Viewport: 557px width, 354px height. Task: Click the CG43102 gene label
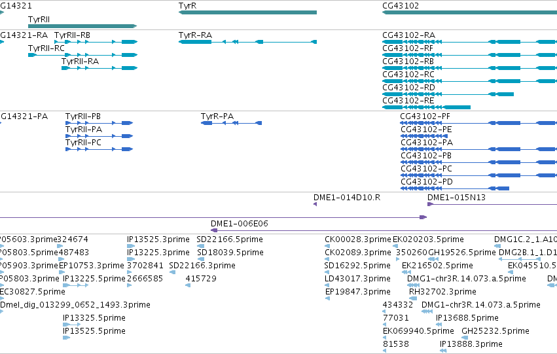401,6
